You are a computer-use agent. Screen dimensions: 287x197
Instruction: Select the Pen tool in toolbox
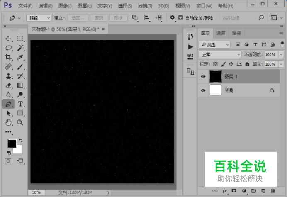pyautogui.click(x=8, y=104)
